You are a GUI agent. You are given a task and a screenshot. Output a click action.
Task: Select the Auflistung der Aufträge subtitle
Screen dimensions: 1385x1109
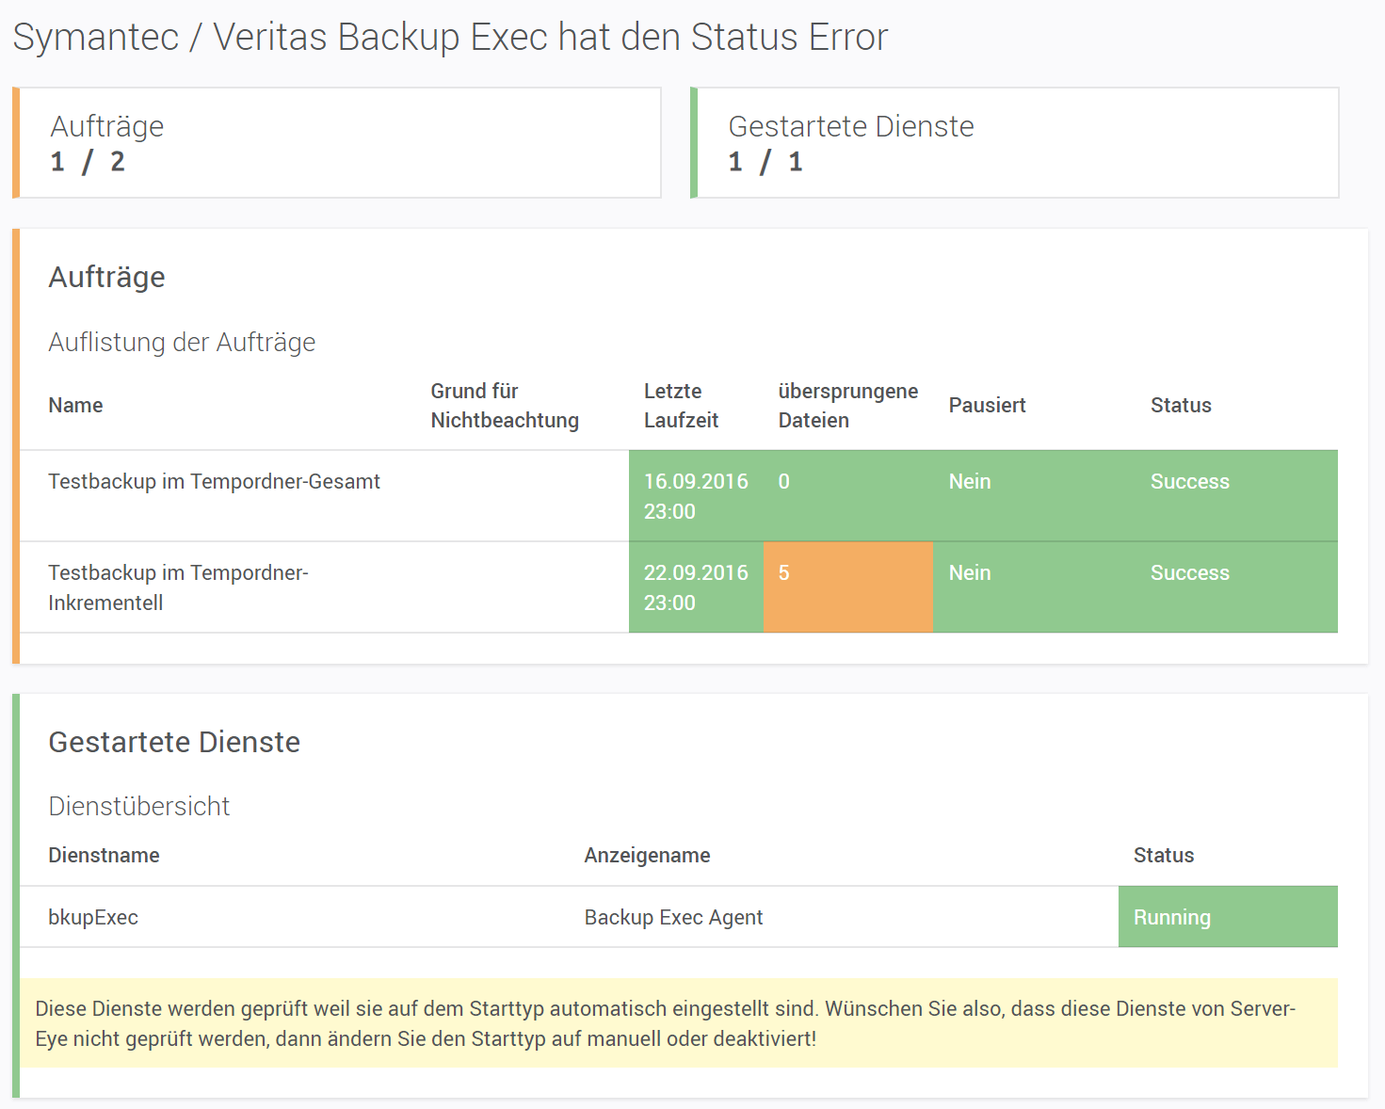pos(182,343)
